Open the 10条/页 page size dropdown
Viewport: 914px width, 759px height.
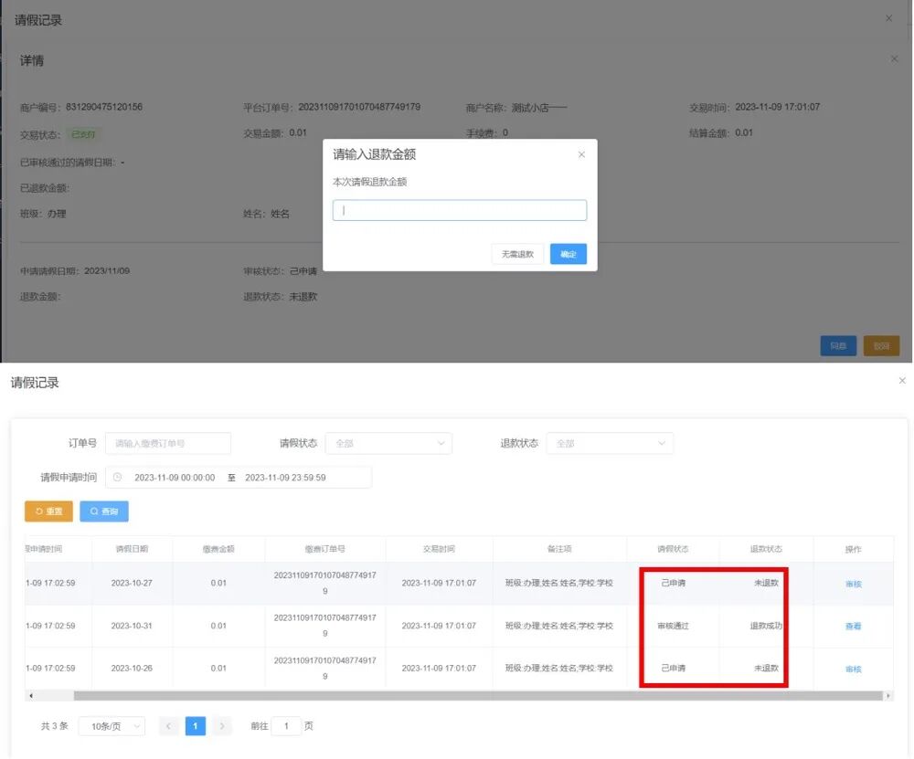pos(112,726)
